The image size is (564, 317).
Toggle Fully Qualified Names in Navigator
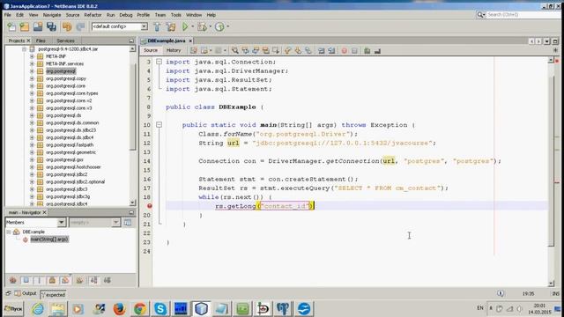(79, 280)
